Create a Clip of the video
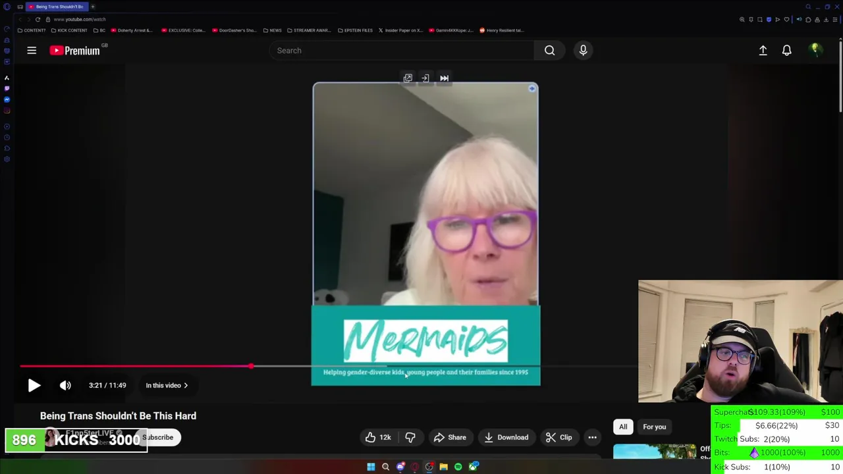Viewport: 843px width, 474px height. [x=558, y=437]
